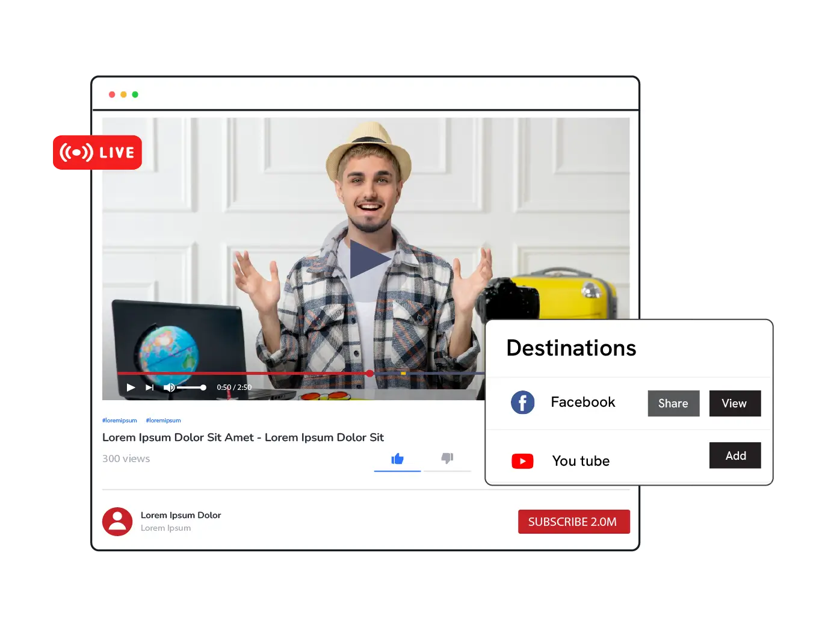
Task: Mute audio via the speaker icon
Action: (169, 388)
